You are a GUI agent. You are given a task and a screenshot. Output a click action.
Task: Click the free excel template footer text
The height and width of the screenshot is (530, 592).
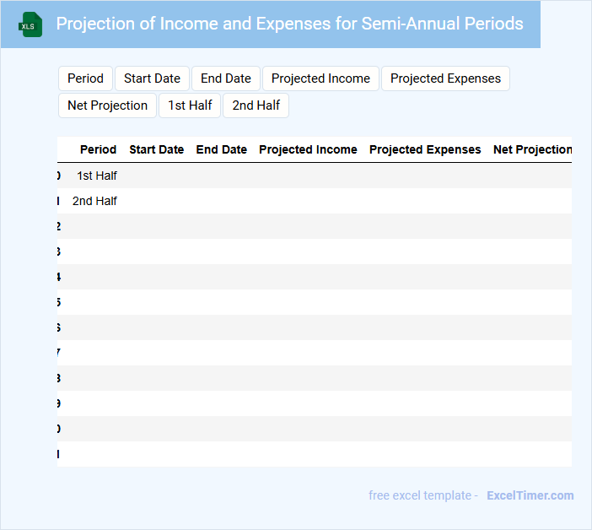coord(422,495)
